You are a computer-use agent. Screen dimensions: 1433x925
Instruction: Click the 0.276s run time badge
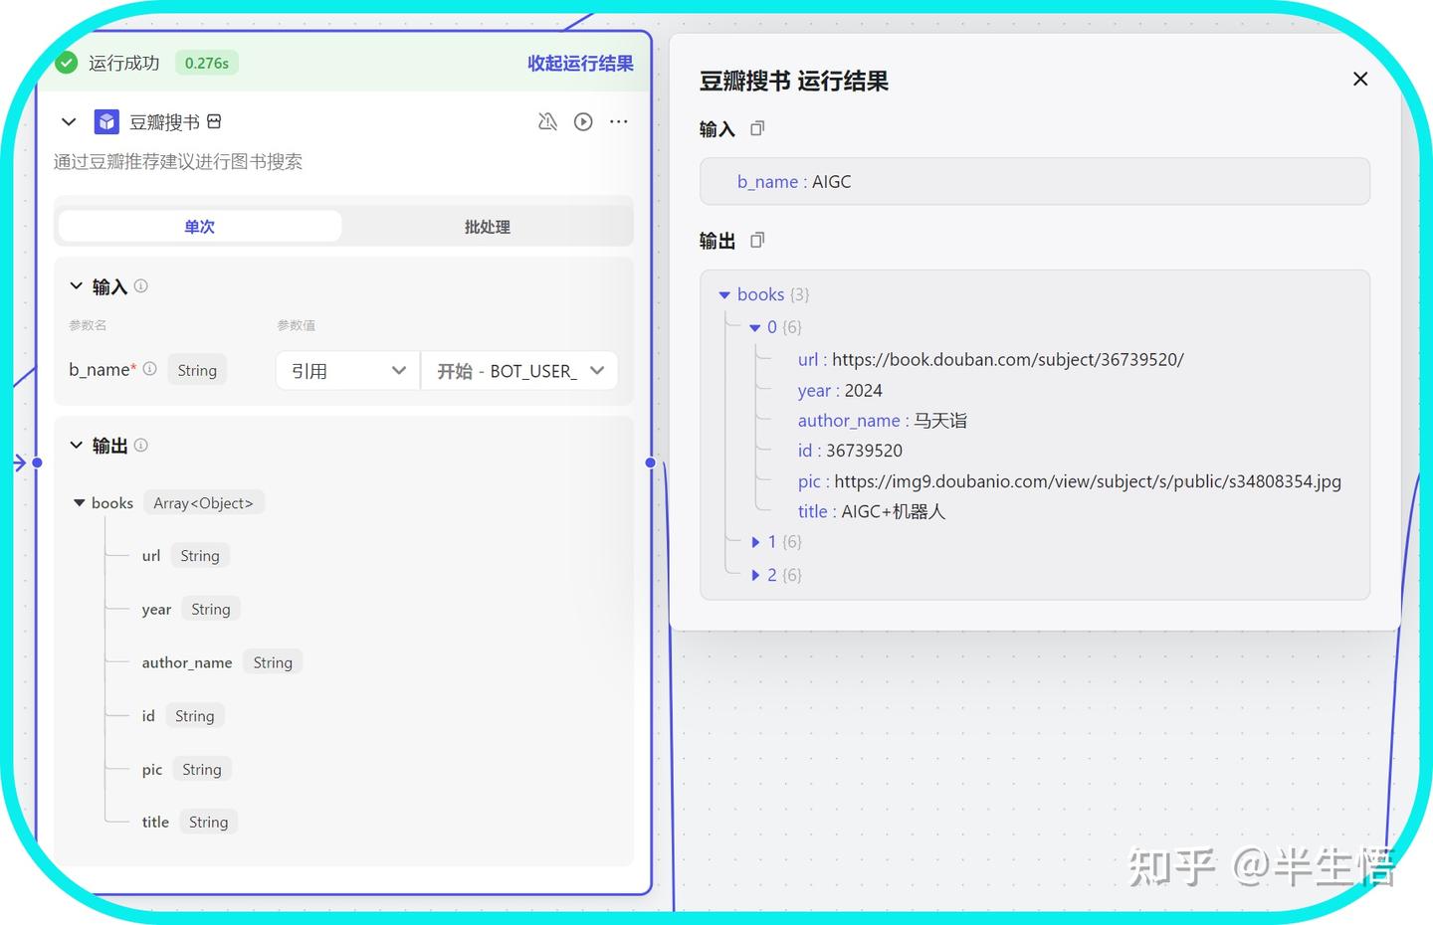click(207, 63)
